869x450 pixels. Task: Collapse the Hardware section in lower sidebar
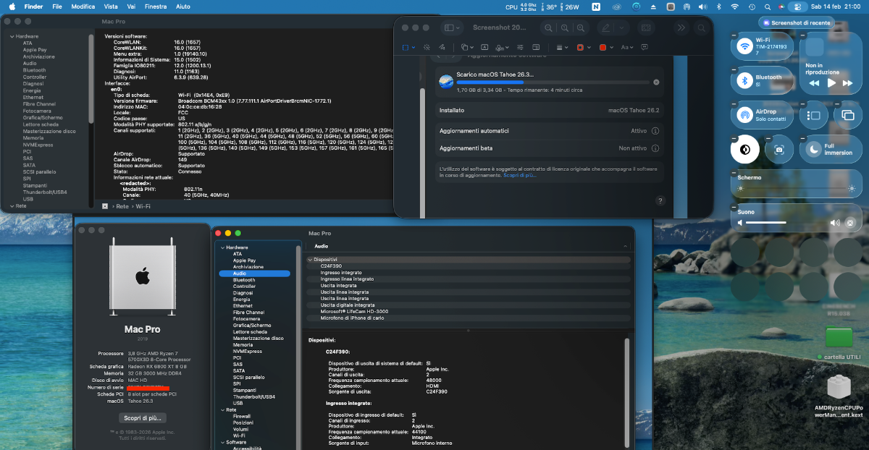[x=222, y=247]
